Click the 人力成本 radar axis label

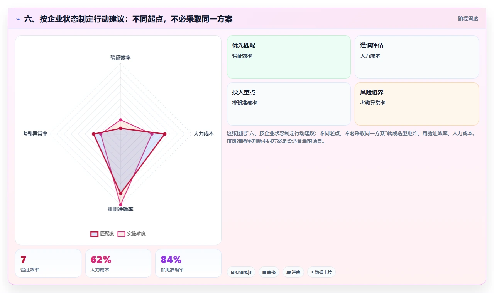click(x=204, y=134)
